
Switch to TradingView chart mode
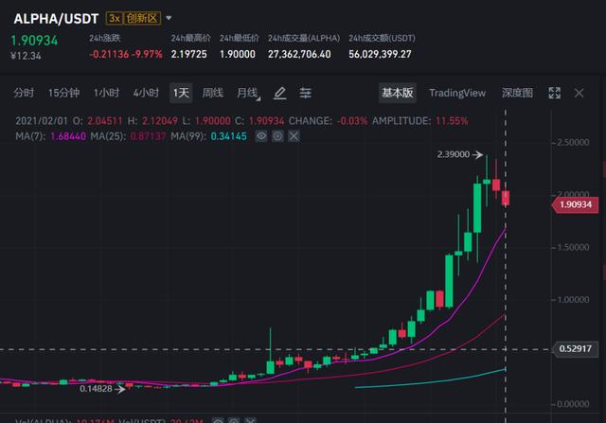[x=457, y=93]
